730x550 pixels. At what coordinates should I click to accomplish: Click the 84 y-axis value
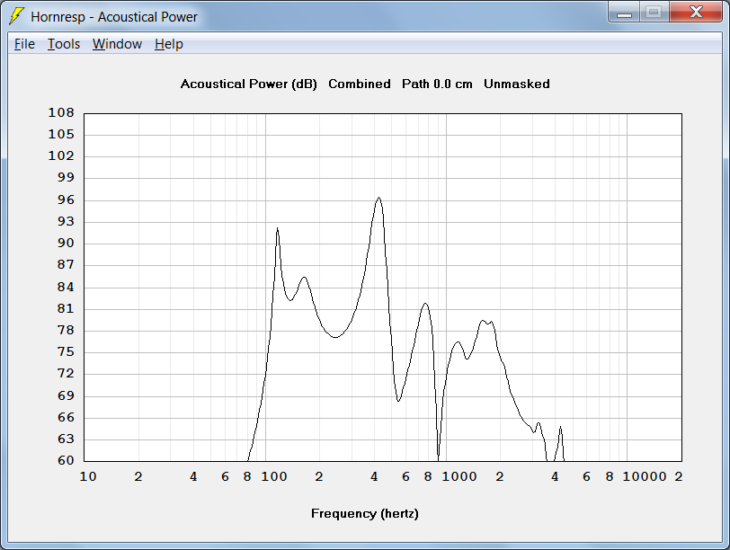point(66,287)
